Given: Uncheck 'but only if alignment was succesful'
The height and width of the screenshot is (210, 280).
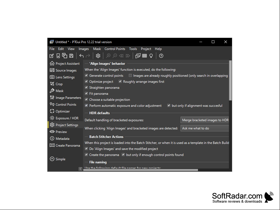Looking at the screenshot, I should click(x=169, y=105).
